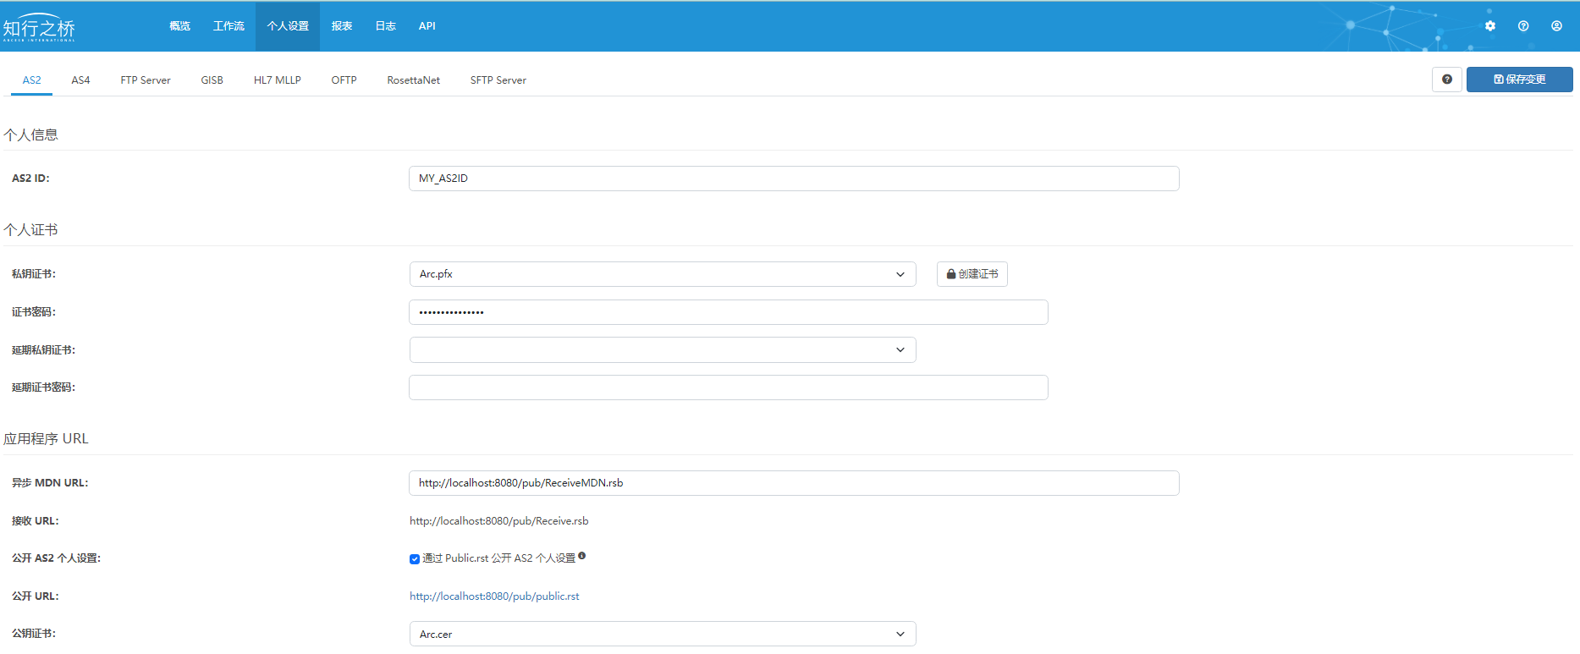Switch to the AS4 tab
Image resolution: width=1580 pixels, height=654 pixels.
80,80
